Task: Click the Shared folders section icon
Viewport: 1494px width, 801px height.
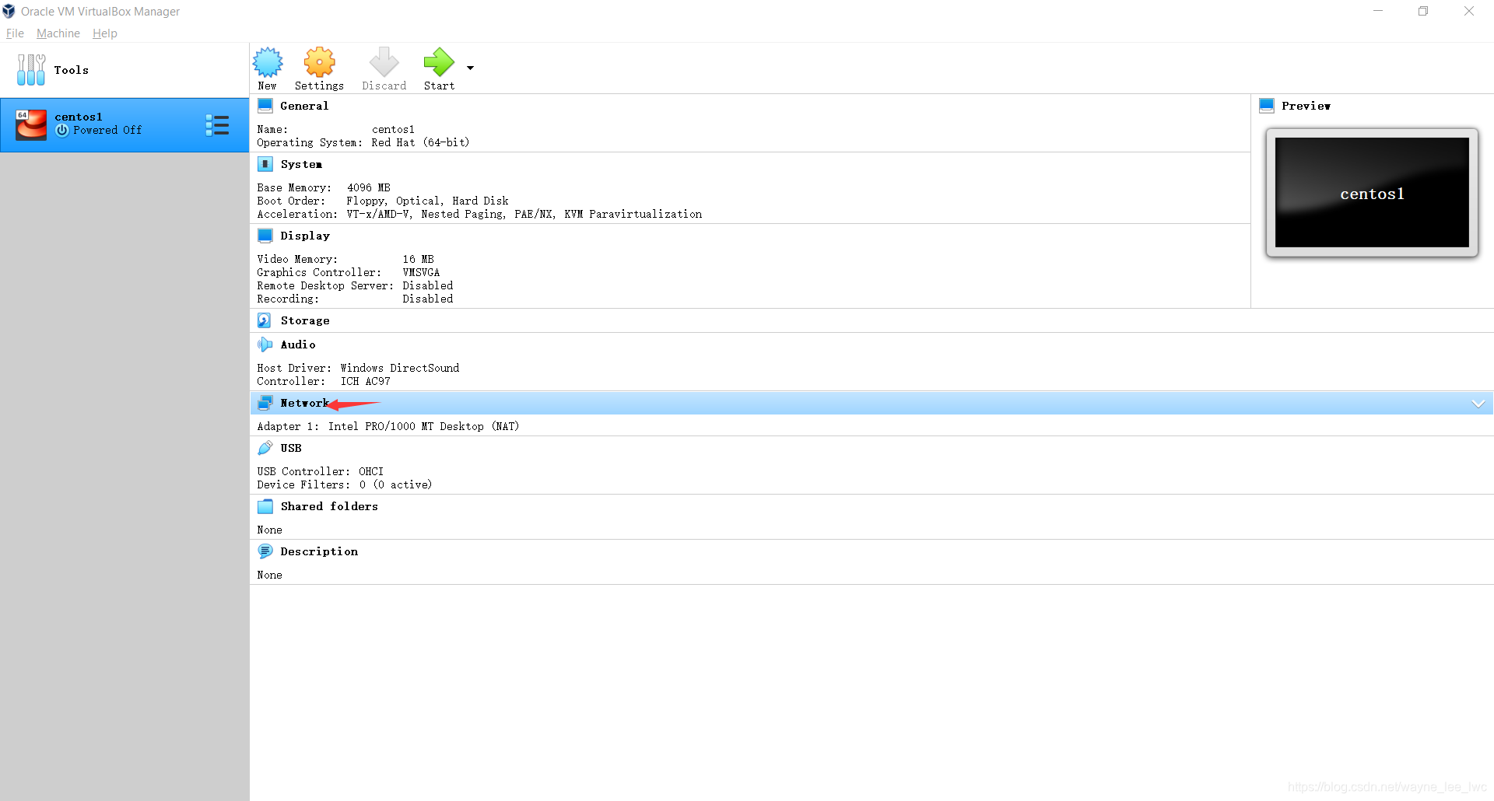Action: [265, 506]
